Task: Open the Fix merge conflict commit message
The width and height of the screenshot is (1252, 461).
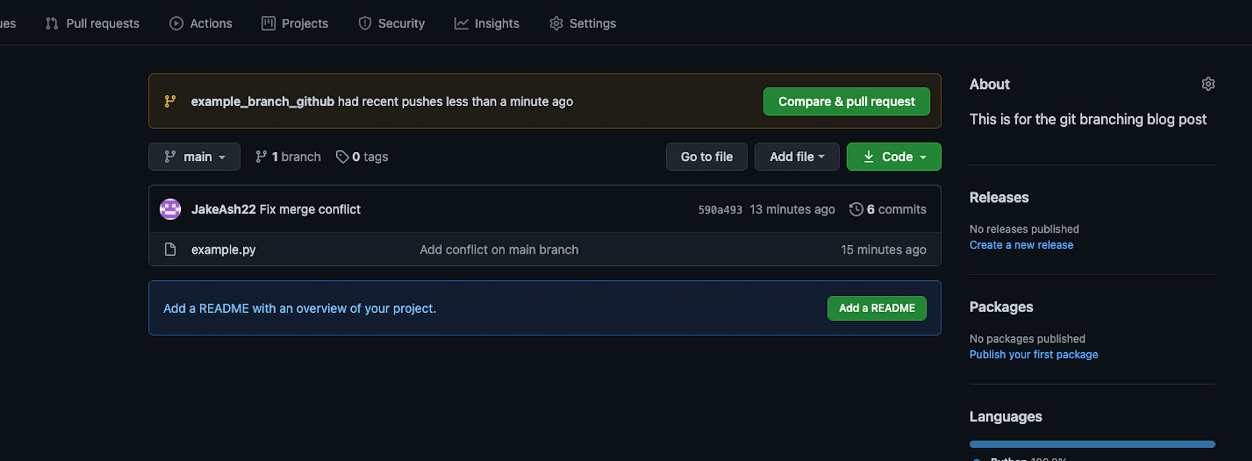Action: [310, 209]
